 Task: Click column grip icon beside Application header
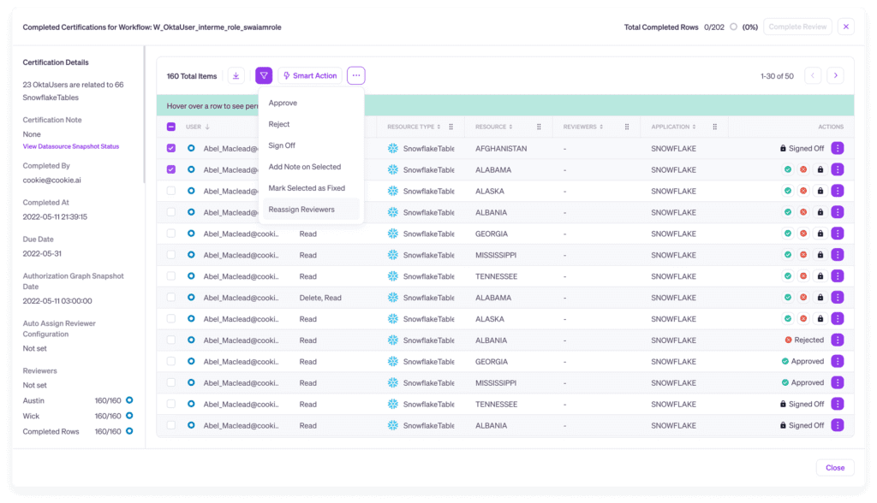[x=715, y=127]
